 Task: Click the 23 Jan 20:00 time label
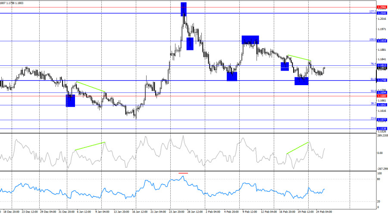pos(176,212)
